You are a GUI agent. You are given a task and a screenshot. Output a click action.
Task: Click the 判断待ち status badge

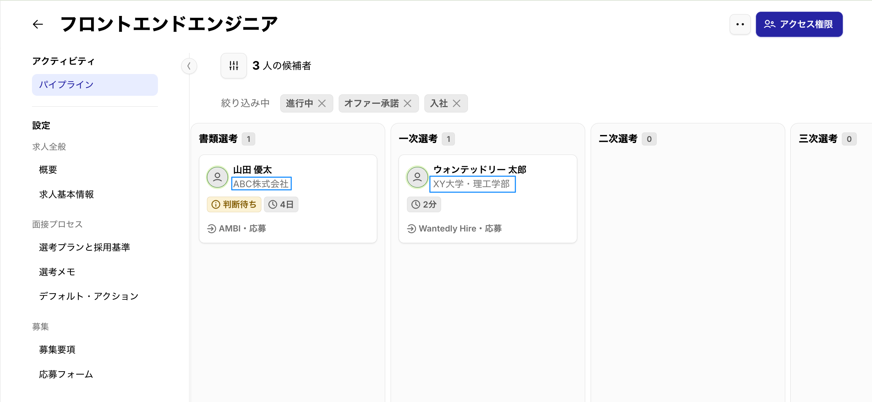tap(234, 205)
